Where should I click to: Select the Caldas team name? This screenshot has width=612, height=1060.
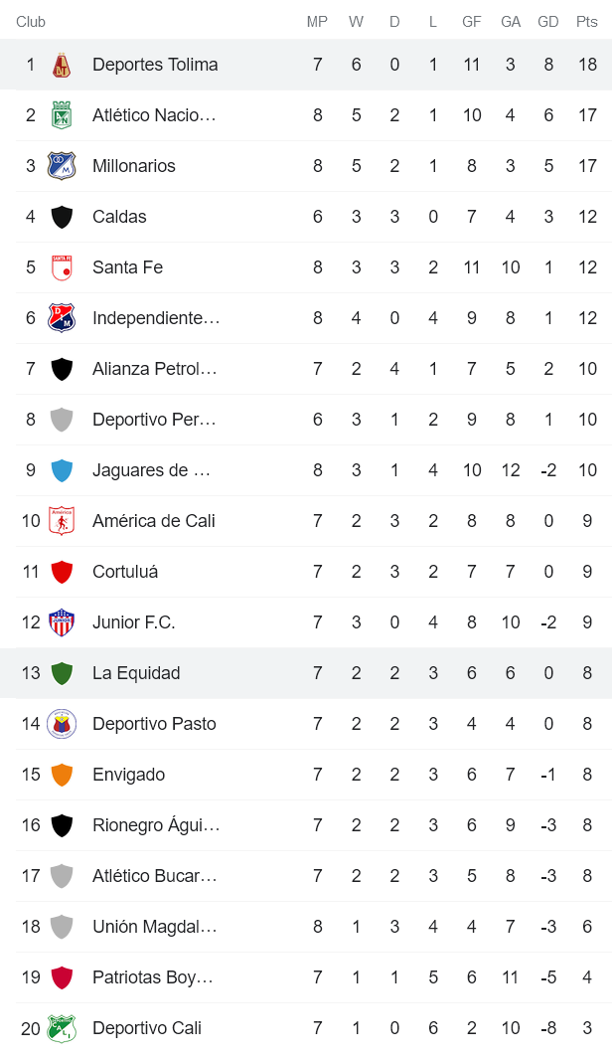[118, 216]
